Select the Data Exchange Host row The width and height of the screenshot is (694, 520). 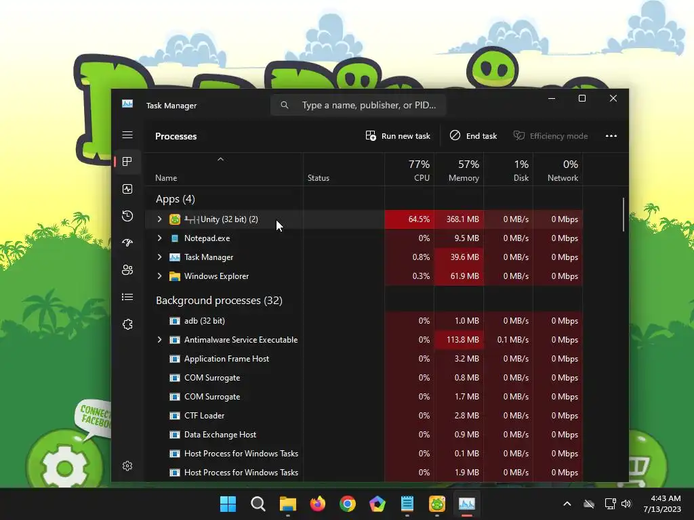pyautogui.click(x=363, y=435)
